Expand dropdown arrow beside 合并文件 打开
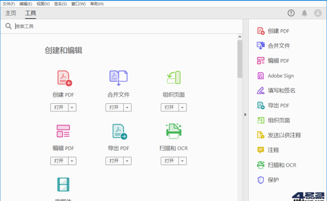The height and width of the screenshot is (201, 327). tap(127, 108)
